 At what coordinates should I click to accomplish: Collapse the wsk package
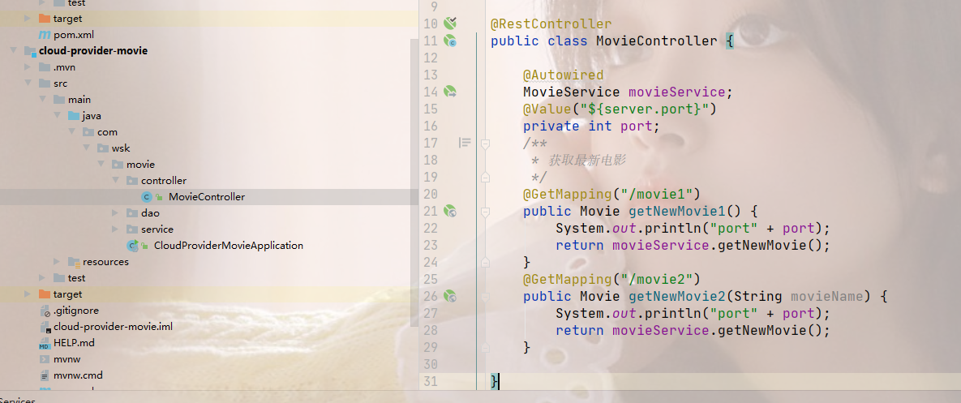coord(87,148)
